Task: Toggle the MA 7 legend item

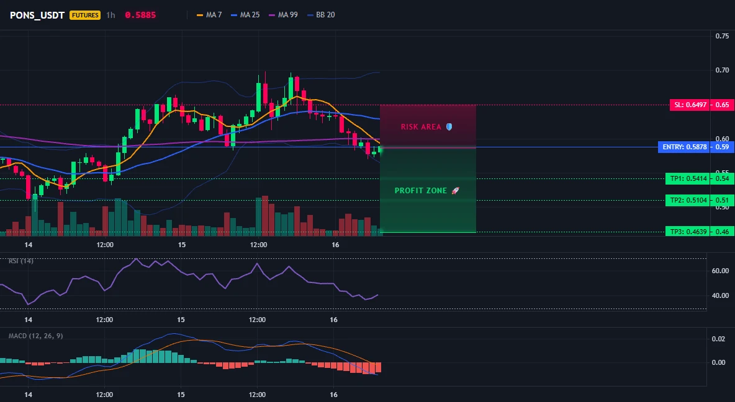Action: (209, 15)
